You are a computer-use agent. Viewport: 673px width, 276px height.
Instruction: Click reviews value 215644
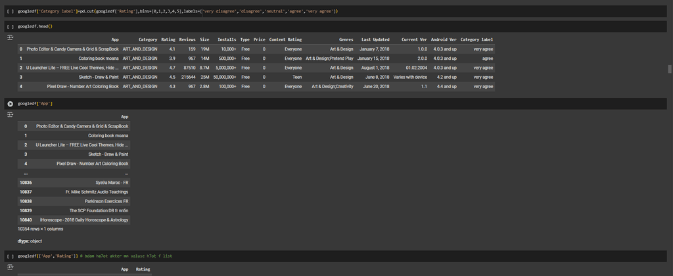click(189, 78)
